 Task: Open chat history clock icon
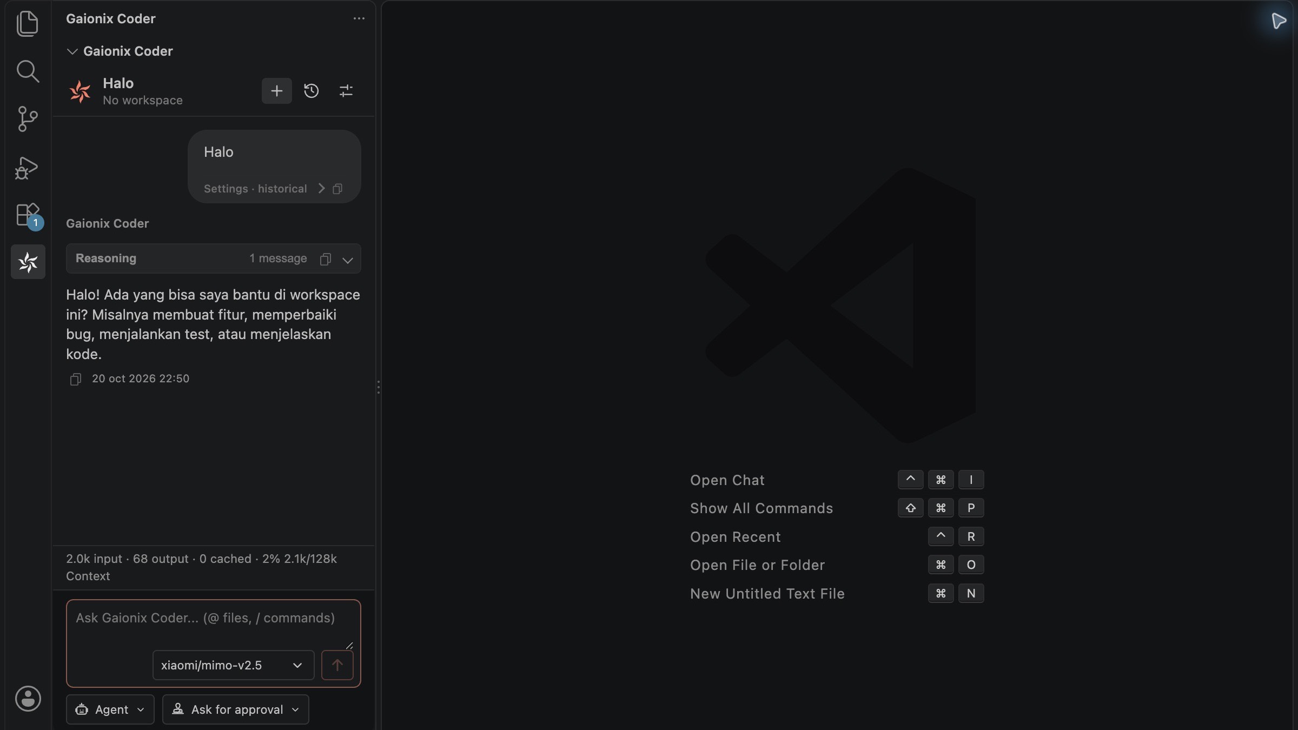click(x=311, y=90)
